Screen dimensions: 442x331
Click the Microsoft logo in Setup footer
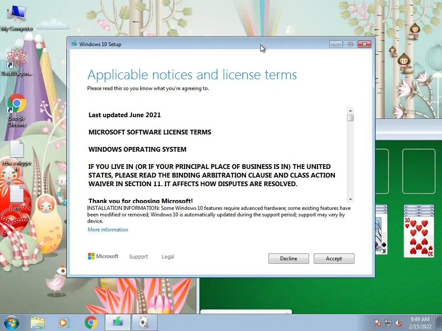click(x=103, y=256)
